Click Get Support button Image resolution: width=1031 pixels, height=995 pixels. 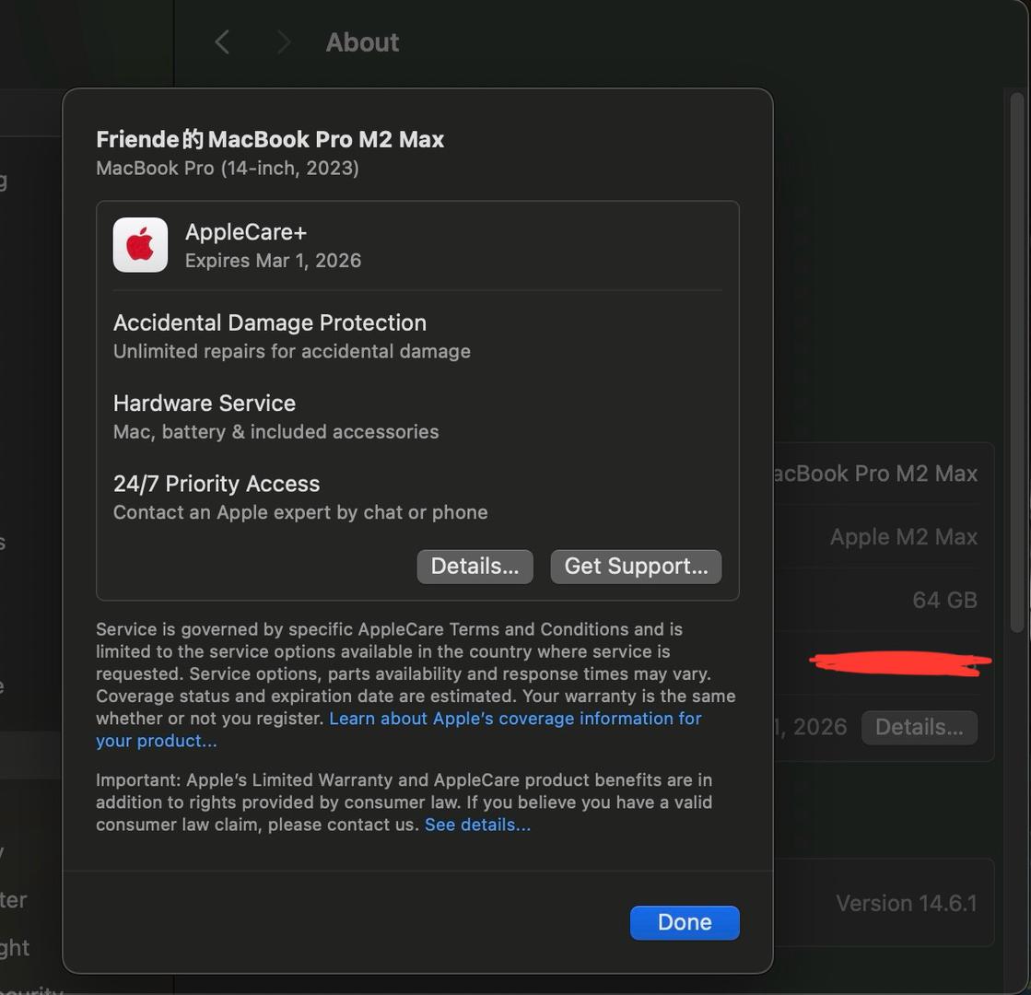[636, 567]
